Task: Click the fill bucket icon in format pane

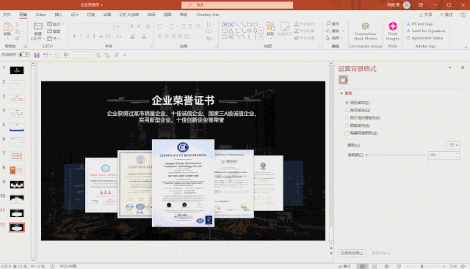Action: click(343, 80)
